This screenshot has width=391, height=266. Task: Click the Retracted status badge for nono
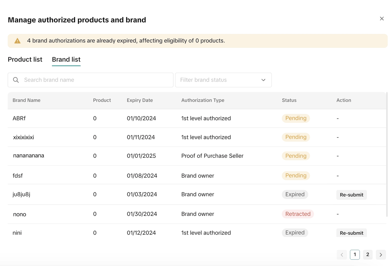click(297, 214)
